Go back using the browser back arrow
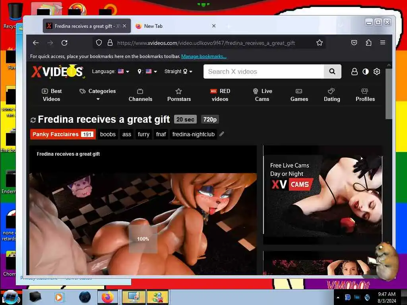The image size is (407, 305). click(x=36, y=43)
